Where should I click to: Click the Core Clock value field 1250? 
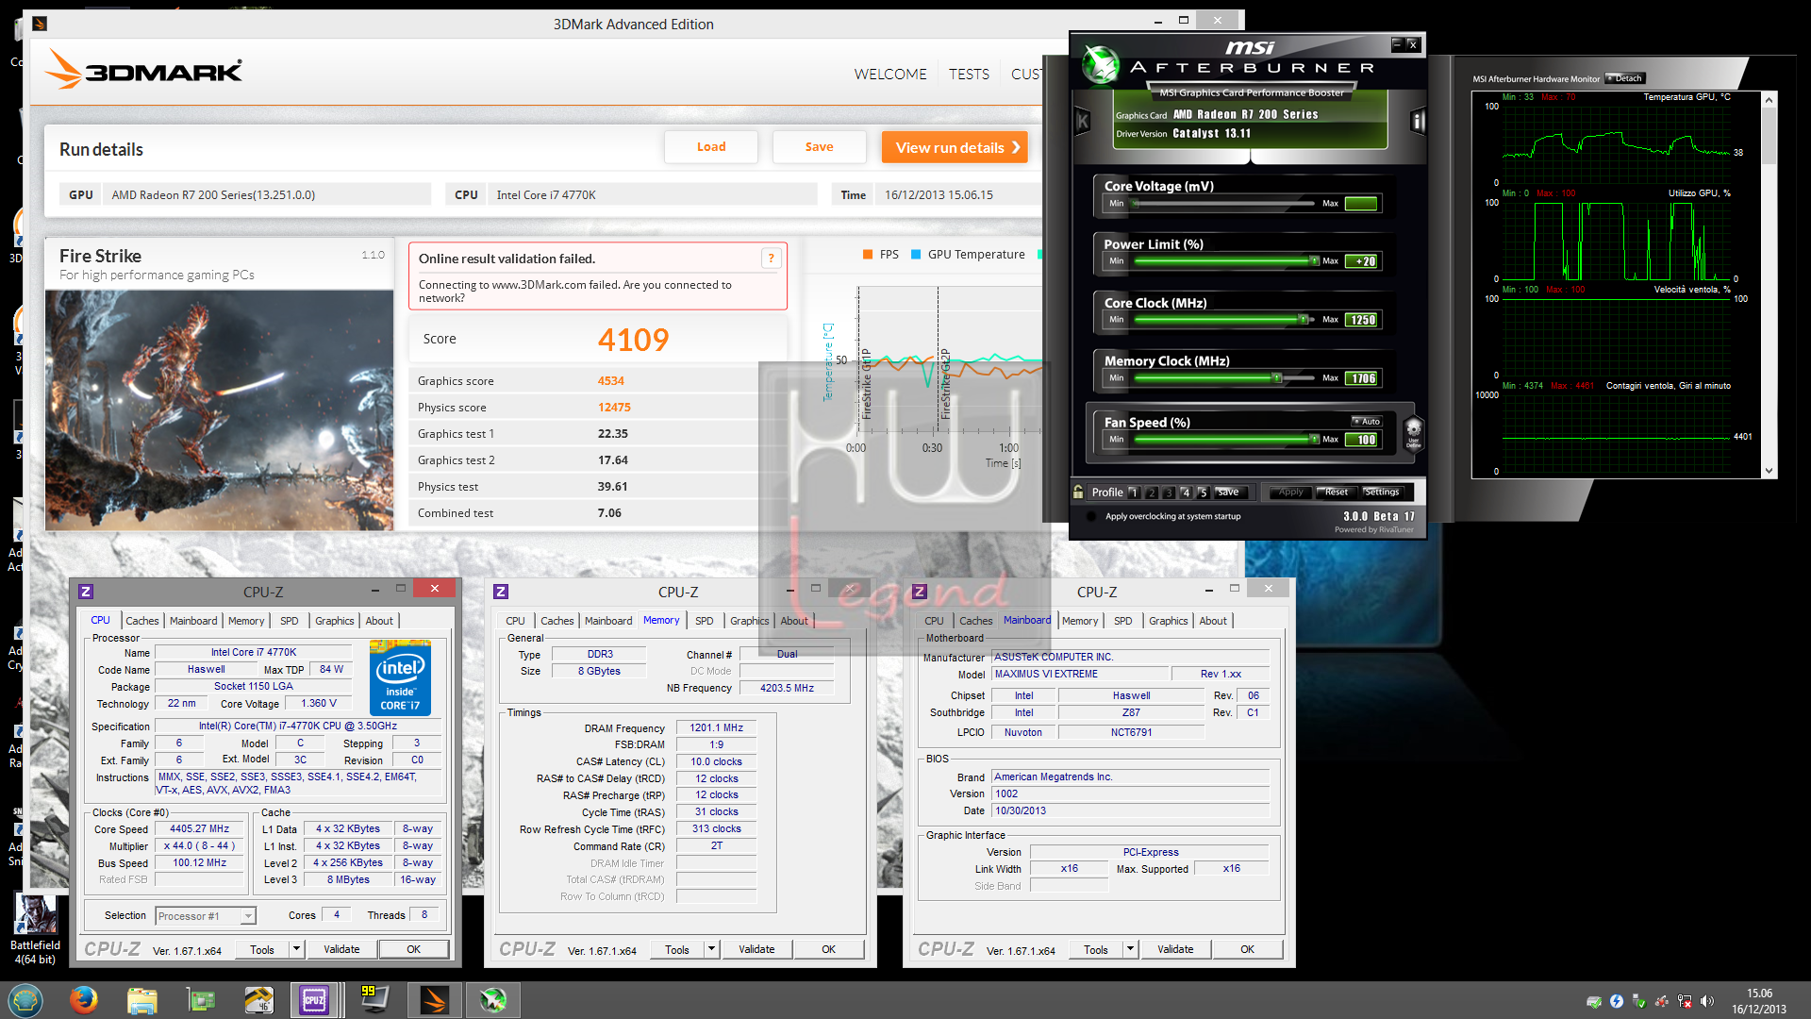pos(1362,320)
